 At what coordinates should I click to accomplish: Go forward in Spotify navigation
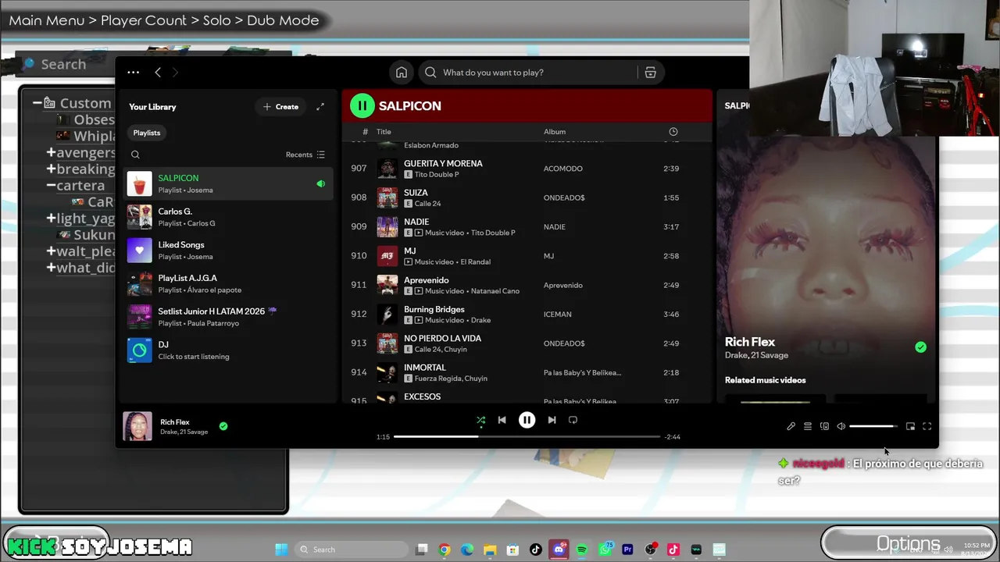click(x=175, y=73)
